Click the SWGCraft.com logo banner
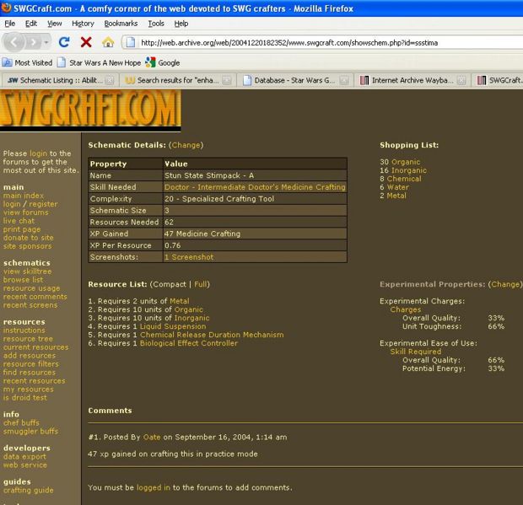 tap(90, 110)
